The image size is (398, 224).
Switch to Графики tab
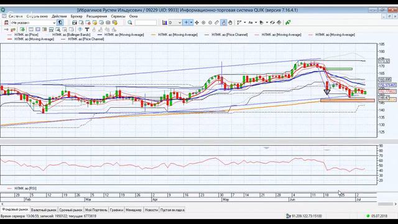pyautogui.click(x=116, y=210)
